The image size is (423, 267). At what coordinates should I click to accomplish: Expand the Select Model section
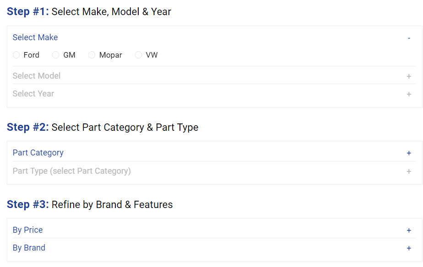37,76
